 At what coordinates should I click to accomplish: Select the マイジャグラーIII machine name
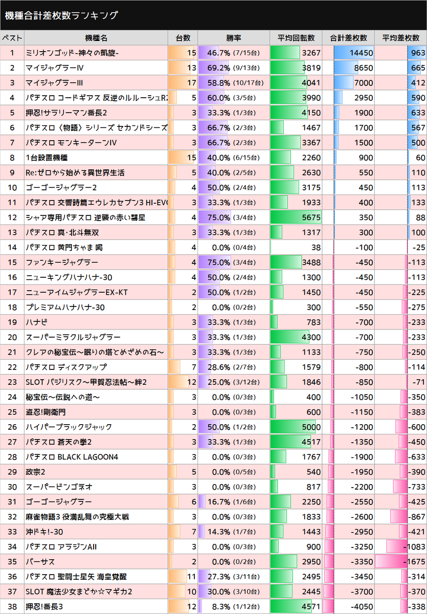click(54, 83)
